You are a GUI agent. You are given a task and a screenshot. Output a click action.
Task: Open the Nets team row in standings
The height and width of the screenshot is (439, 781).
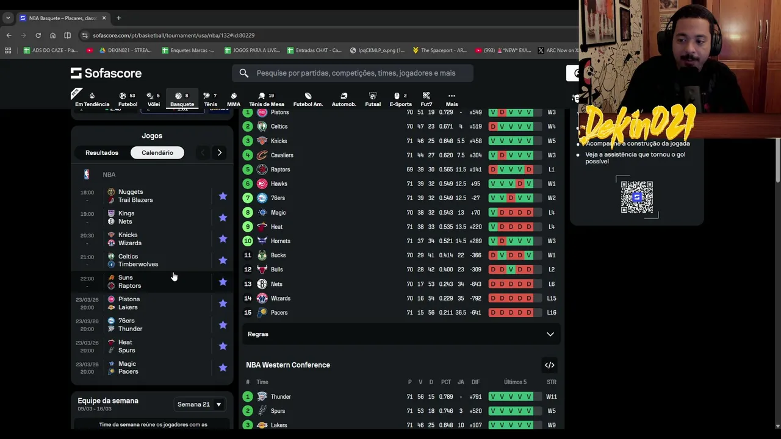(401, 284)
